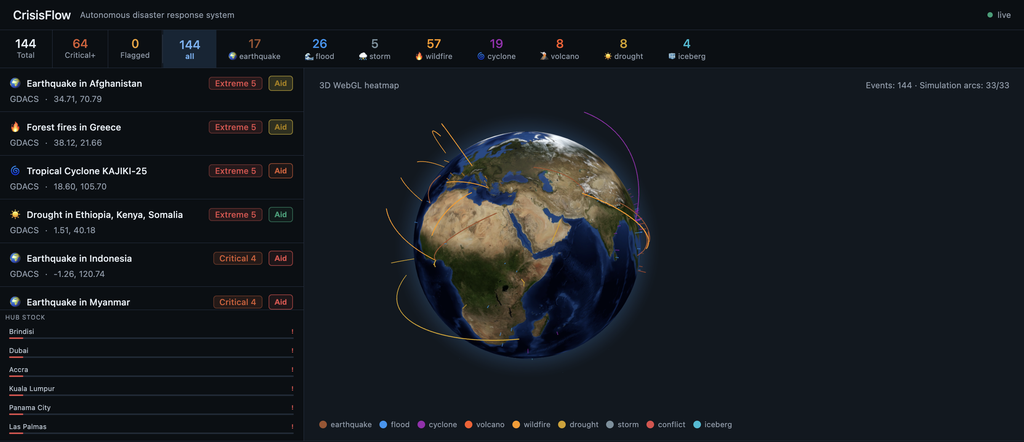The width and height of the screenshot is (1024, 442).
Task: Filter events by the 8 drought tab
Action: [623, 49]
